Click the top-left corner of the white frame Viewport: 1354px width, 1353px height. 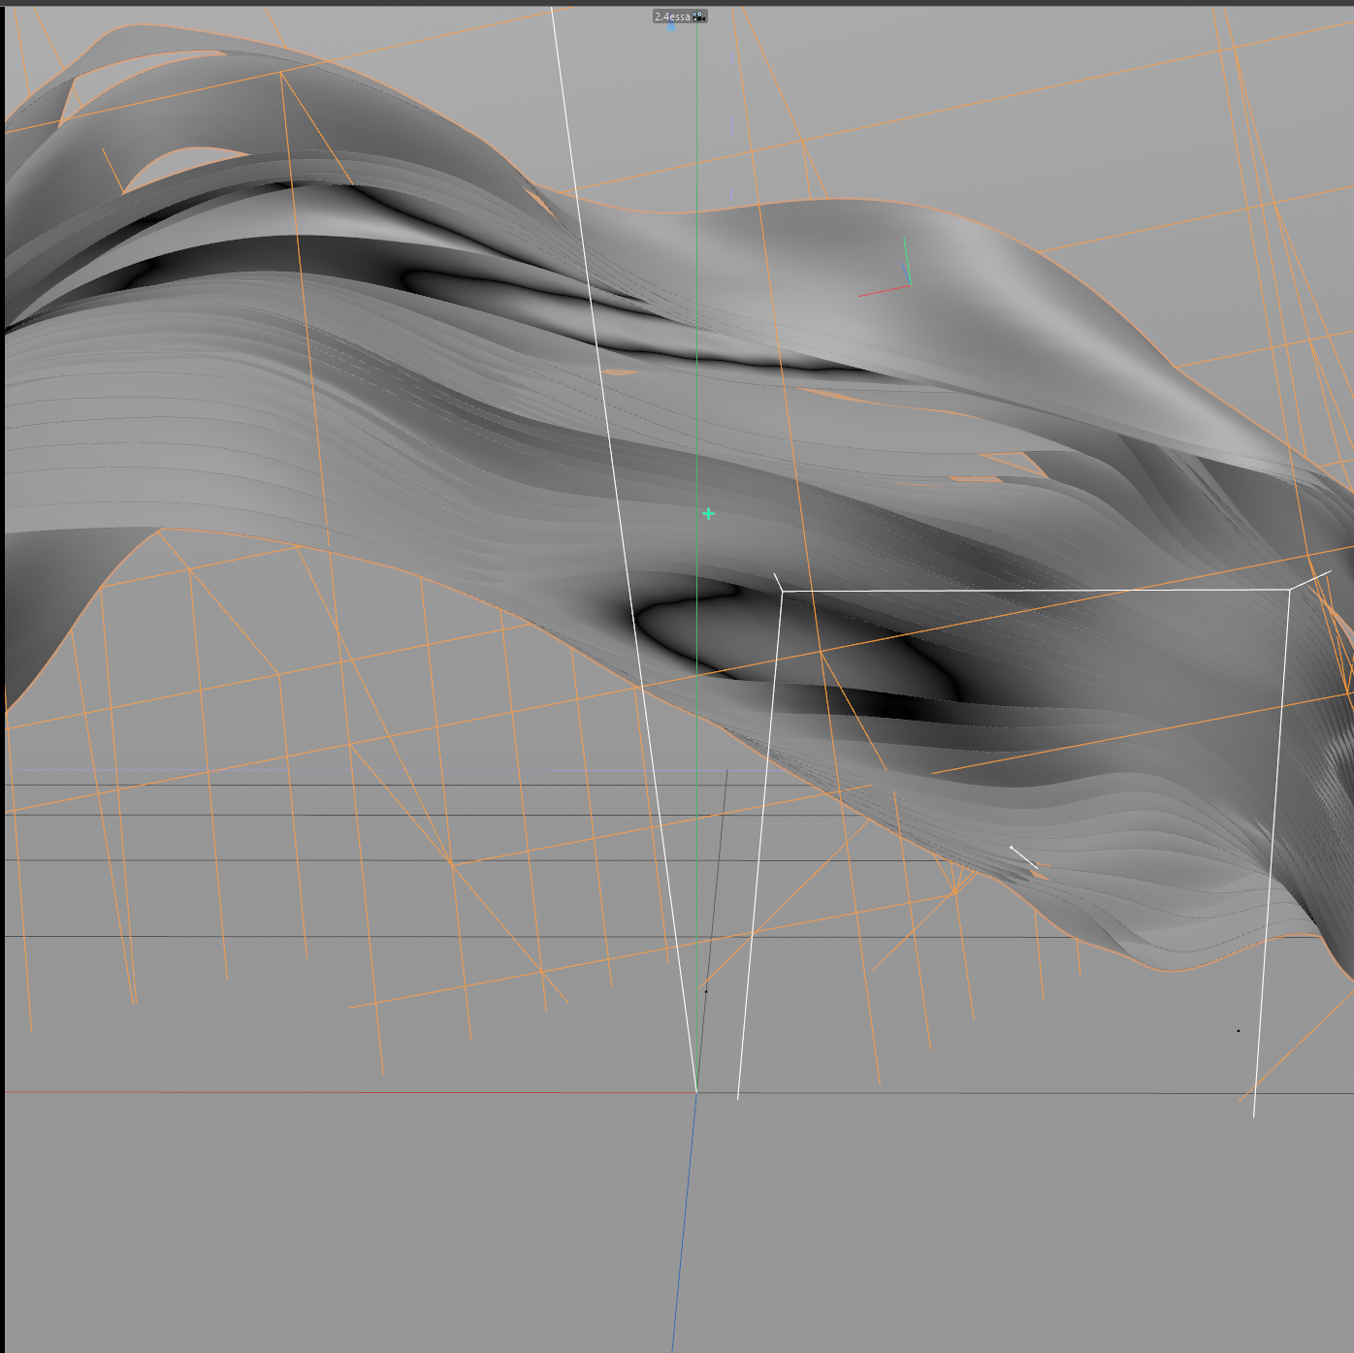pyautogui.click(x=782, y=591)
